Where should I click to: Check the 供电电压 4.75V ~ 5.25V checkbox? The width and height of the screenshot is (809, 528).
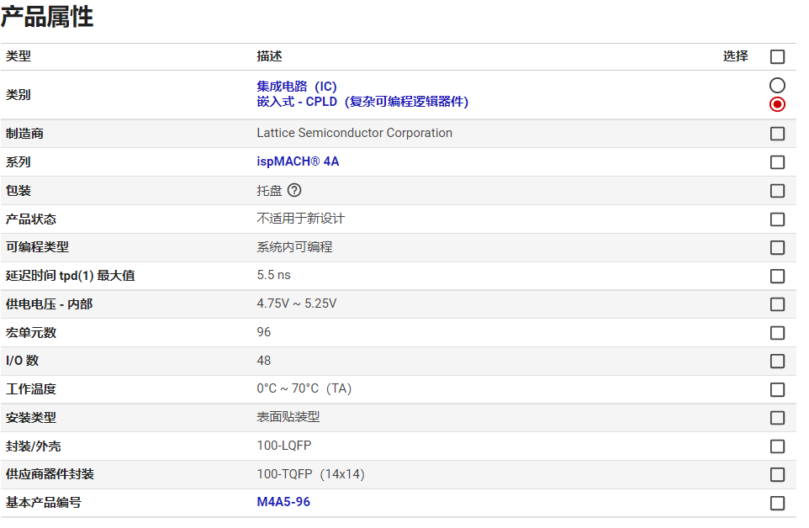pyautogui.click(x=777, y=304)
